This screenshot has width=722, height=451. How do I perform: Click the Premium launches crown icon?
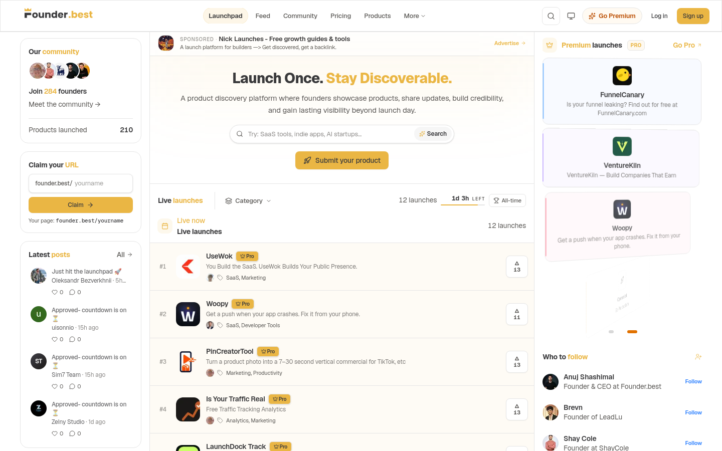(x=550, y=45)
